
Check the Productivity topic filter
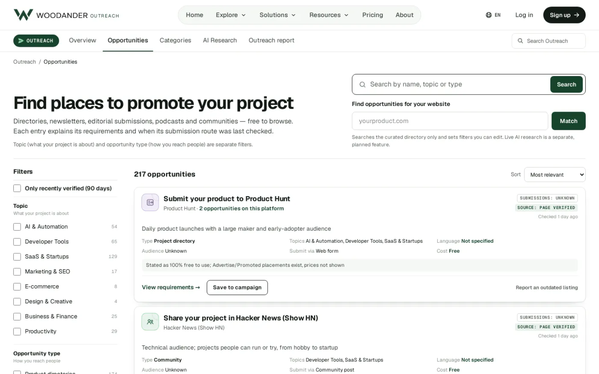click(x=17, y=332)
